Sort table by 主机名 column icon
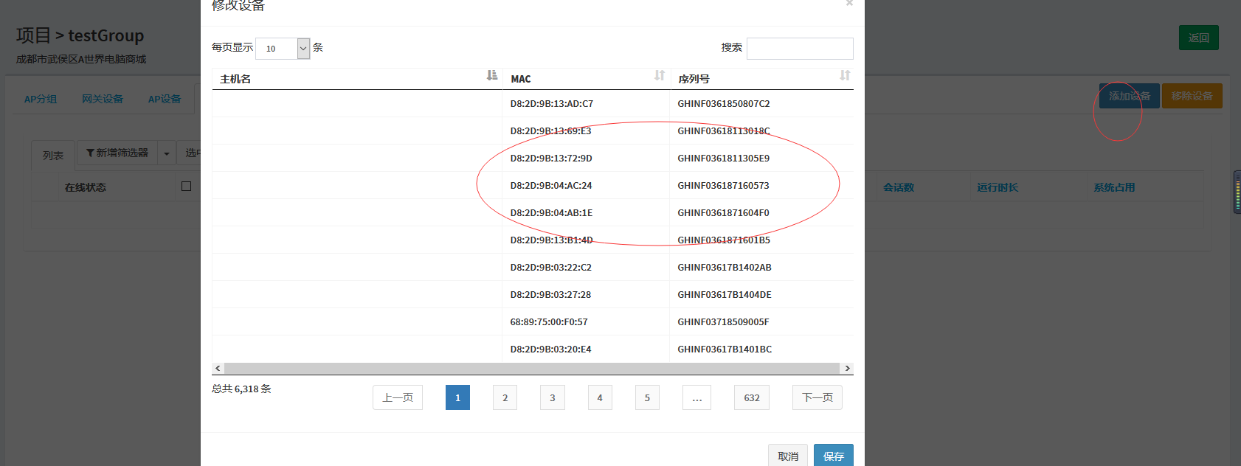Screen dimensions: 1241x466 pos(492,76)
